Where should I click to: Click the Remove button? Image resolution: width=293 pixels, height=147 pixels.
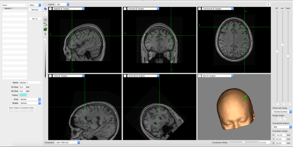click(35, 10)
